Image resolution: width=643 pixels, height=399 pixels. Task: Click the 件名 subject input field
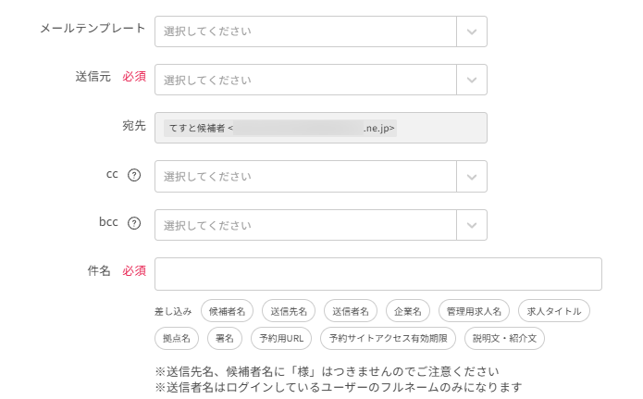point(377,274)
